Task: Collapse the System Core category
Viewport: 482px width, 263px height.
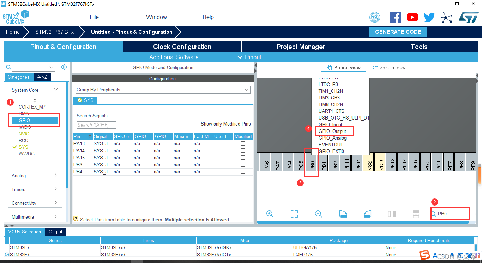Action: pyautogui.click(x=56, y=90)
